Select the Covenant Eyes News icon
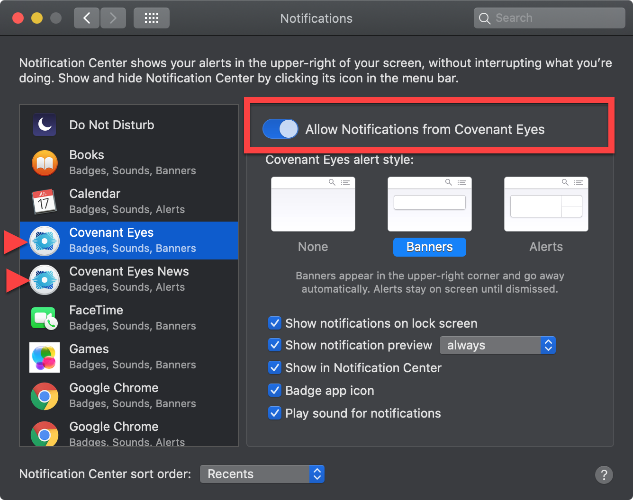633x500 pixels. coord(45,280)
